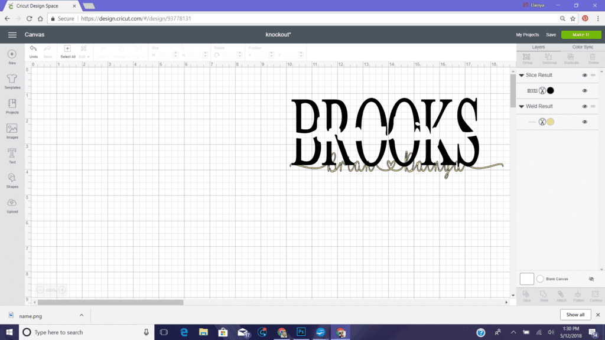The image size is (605, 340).
Task: Click Show all downloads
Action: click(575, 315)
